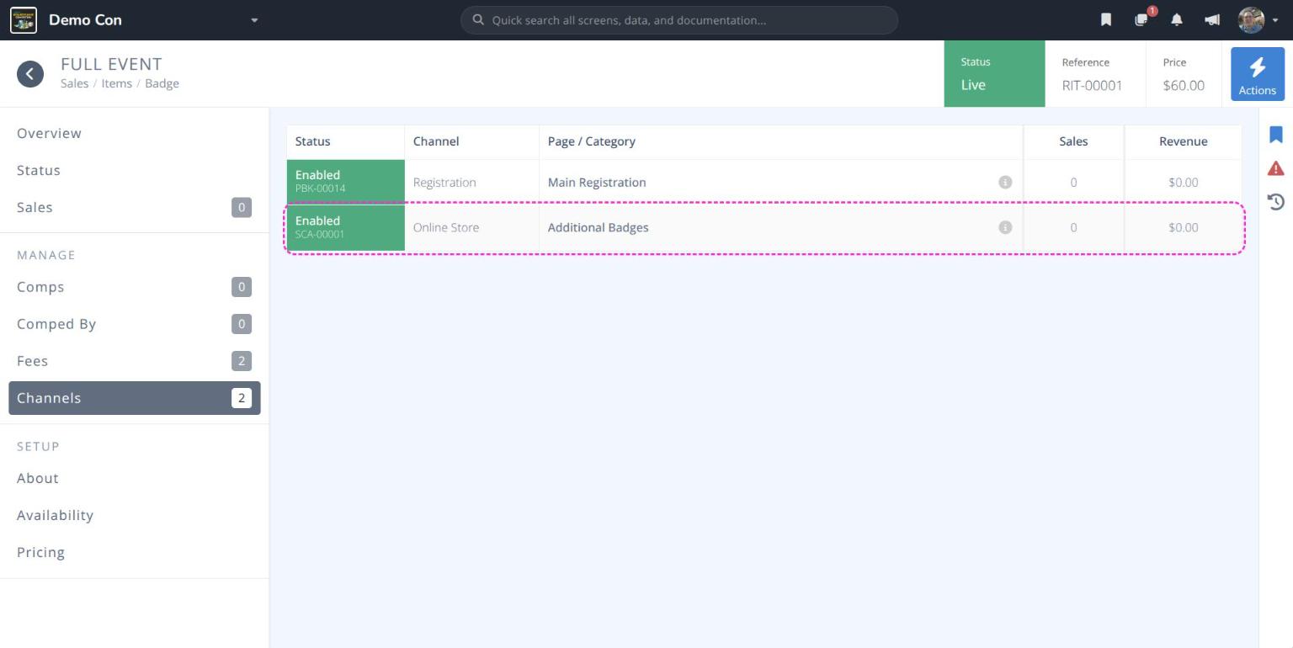Click the Main Registration page text
Screen dimensions: 1293x648
597,183
